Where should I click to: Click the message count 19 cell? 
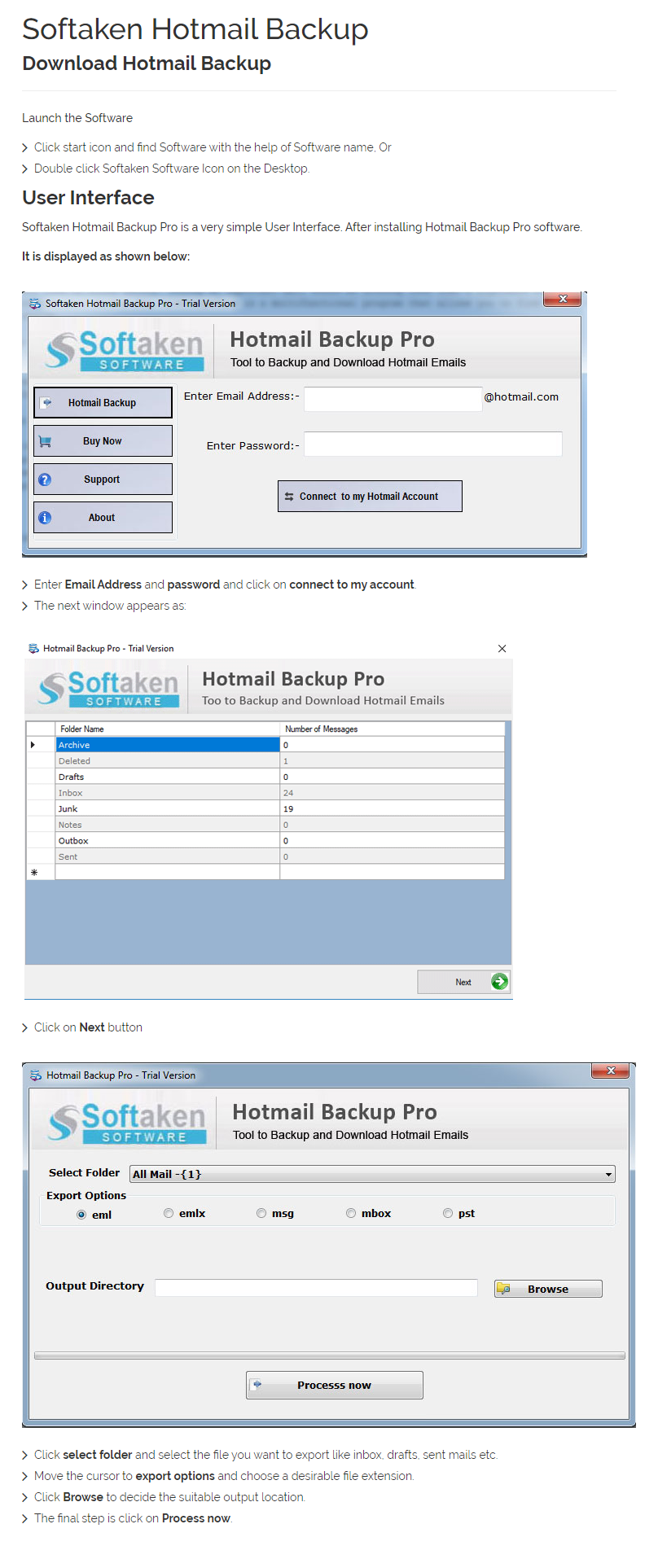[x=393, y=808]
